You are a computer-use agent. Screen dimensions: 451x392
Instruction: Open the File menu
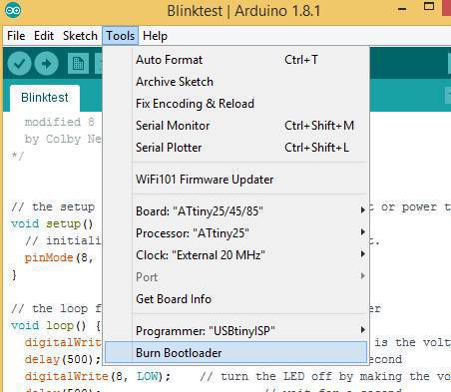point(16,36)
